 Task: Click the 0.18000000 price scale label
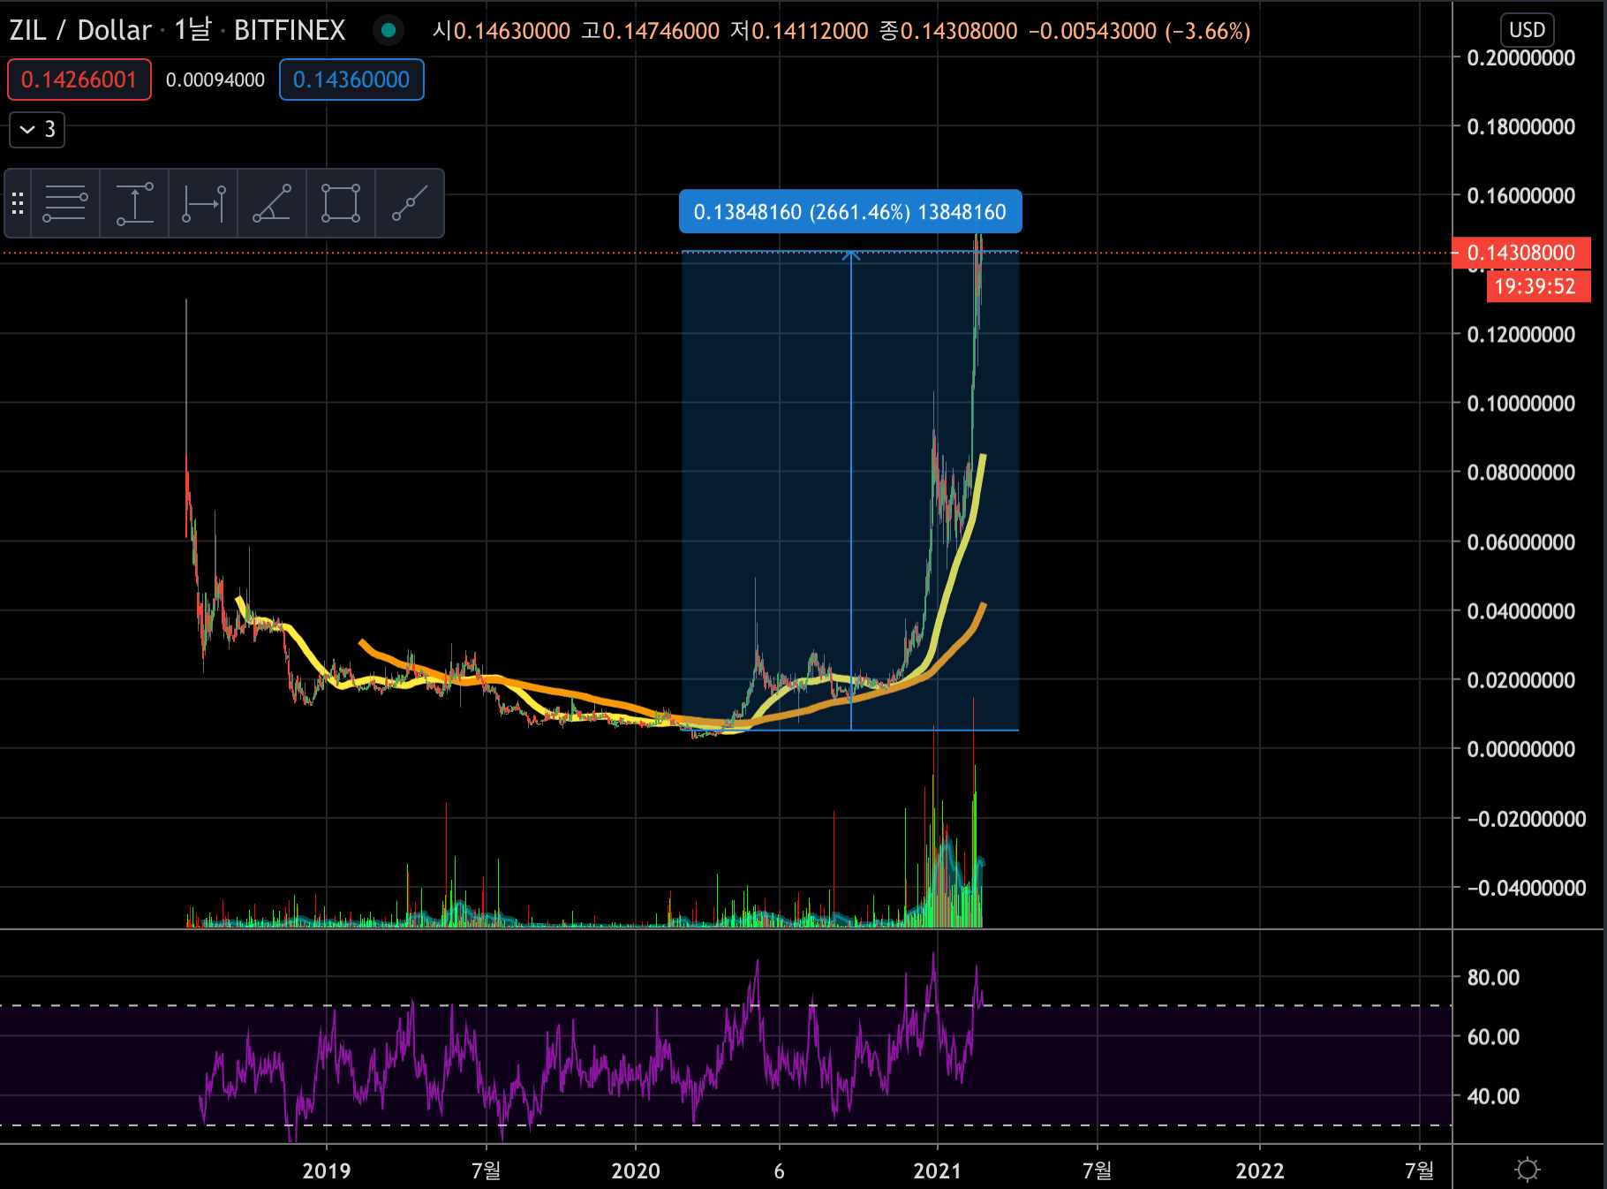point(1521,126)
